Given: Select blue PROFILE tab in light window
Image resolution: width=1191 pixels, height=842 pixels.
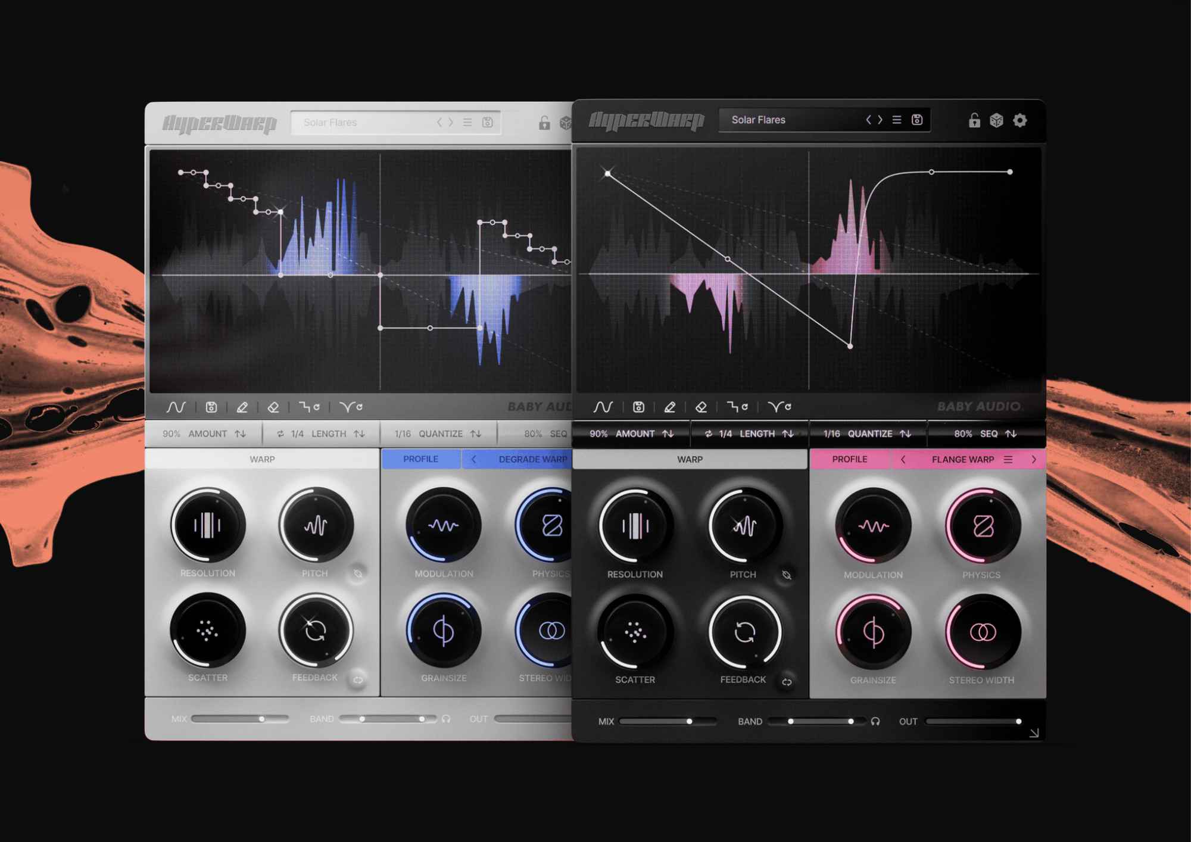Looking at the screenshot, I should coord(420,459).
